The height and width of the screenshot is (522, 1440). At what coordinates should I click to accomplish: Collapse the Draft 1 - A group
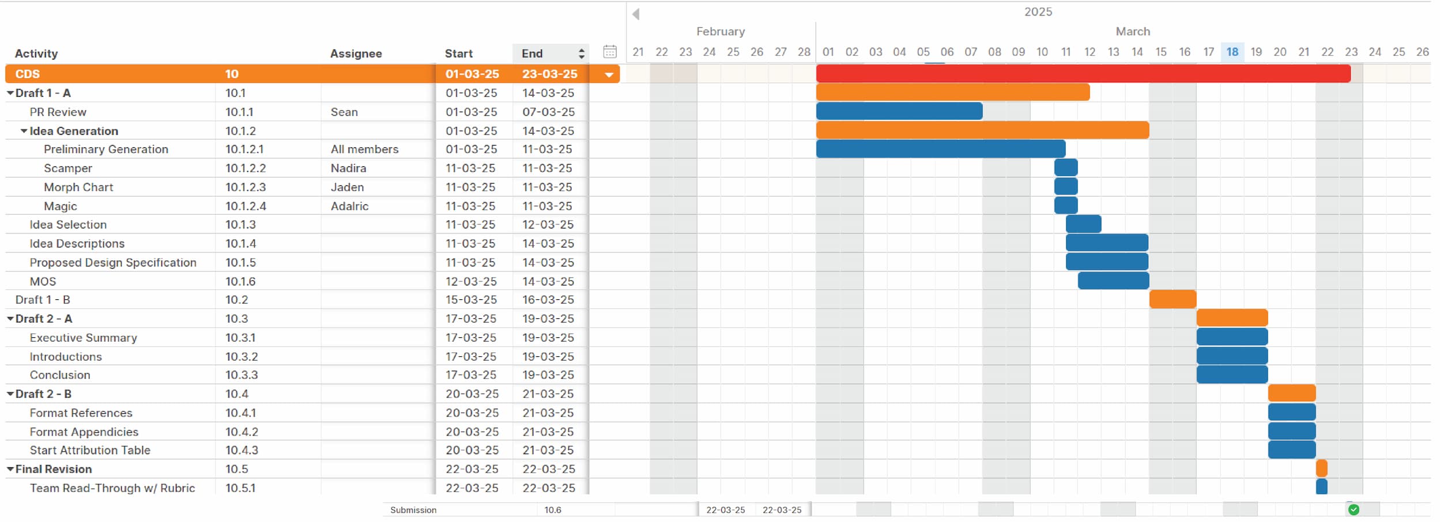coord(10,93)
